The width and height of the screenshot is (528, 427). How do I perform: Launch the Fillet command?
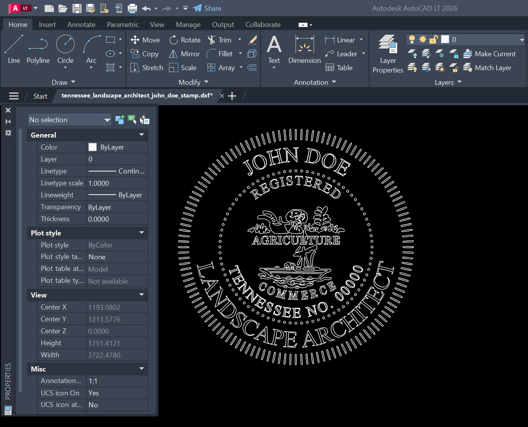point(220,54)
